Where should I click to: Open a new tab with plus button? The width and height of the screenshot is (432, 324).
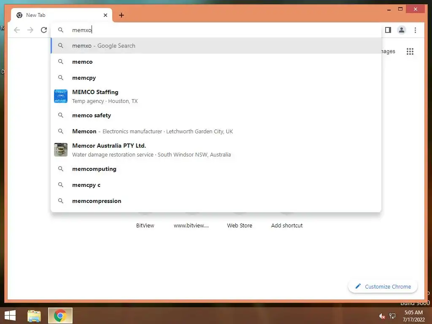(x=121, y=15)
